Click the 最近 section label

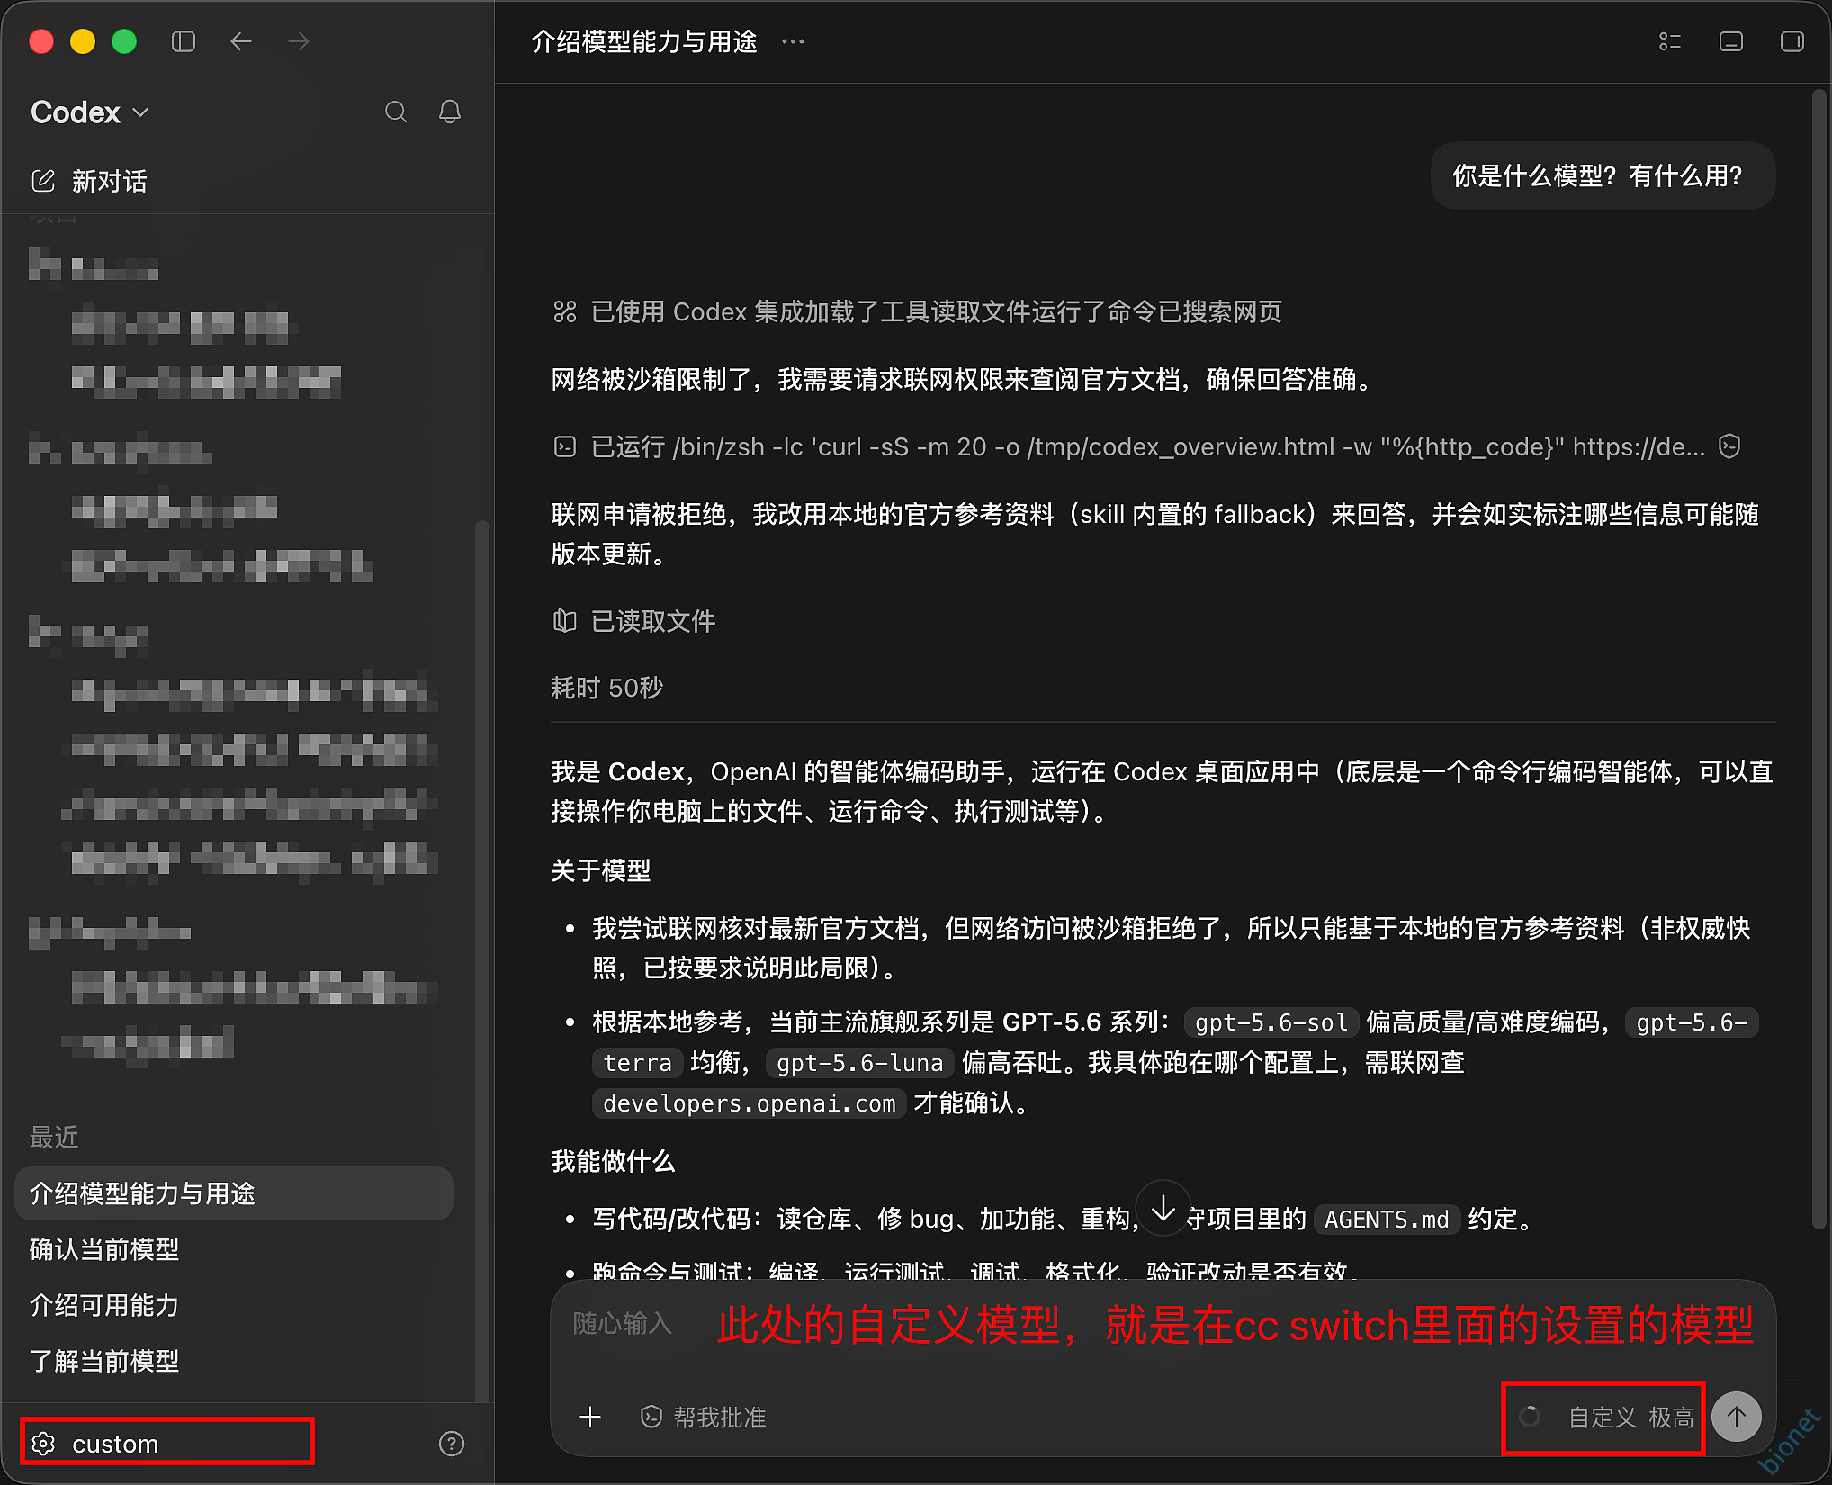(54, 1138)
